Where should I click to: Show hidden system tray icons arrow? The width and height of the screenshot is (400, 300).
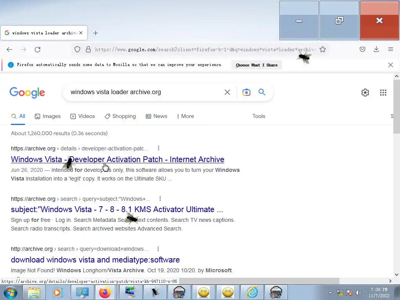(x=330, y=293)
